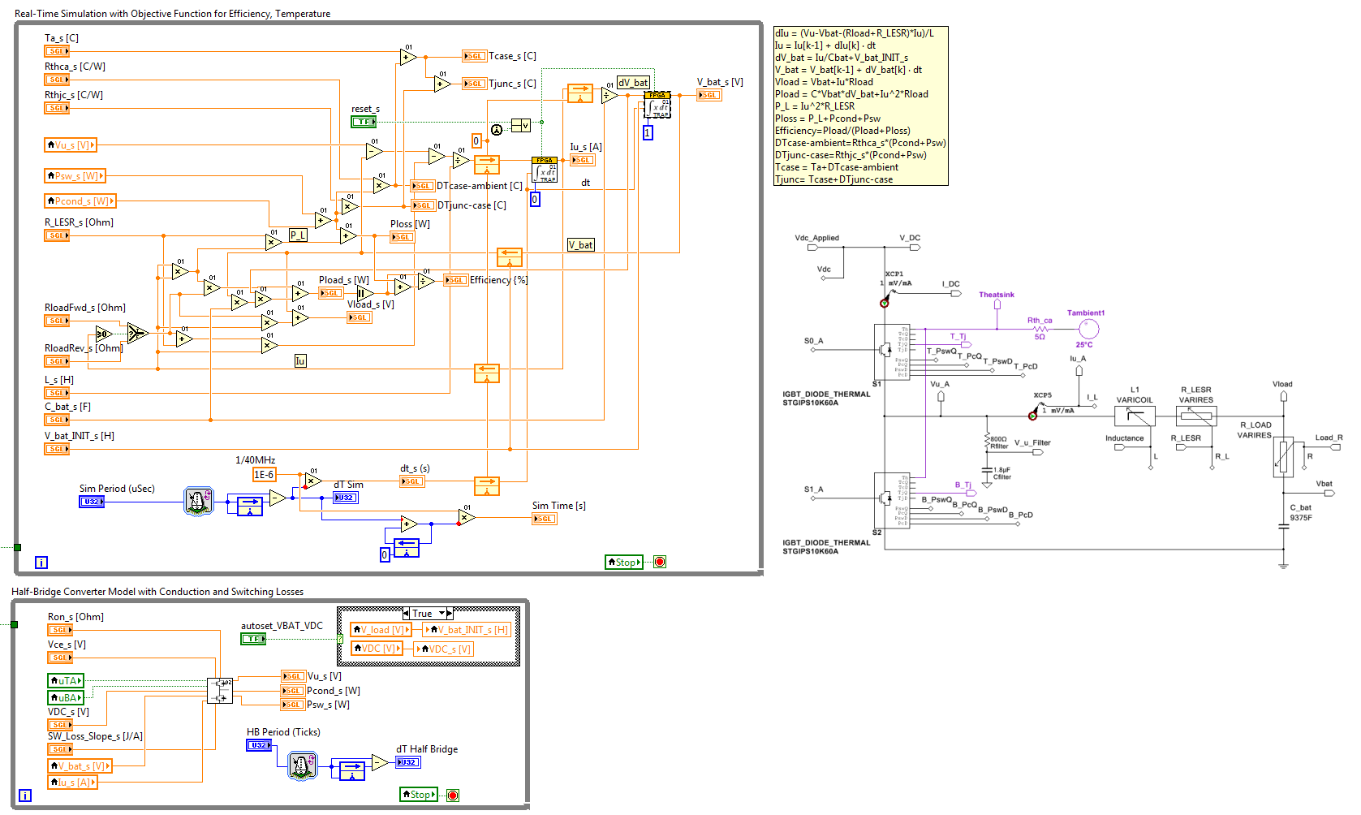Viewport: 1361px width, 815px height.
Task: Click the iteration terminal of the simulation loop
Action: click(41, 562)
